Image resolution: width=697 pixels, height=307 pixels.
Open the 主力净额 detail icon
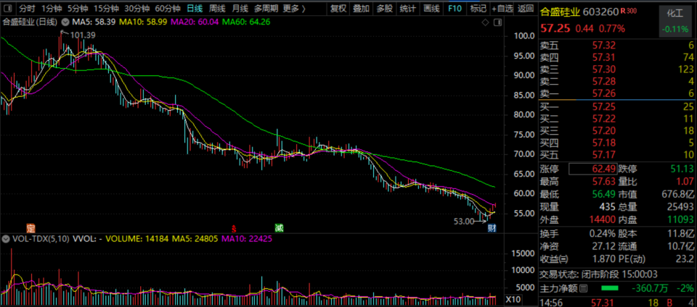point(583,289)
